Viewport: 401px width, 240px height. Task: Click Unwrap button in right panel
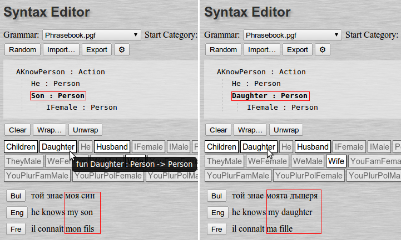(x=286, y=130)
